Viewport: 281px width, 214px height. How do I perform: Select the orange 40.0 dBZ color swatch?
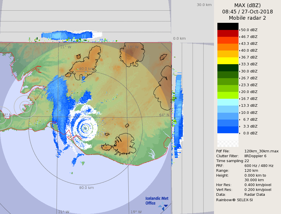[228, 47]
